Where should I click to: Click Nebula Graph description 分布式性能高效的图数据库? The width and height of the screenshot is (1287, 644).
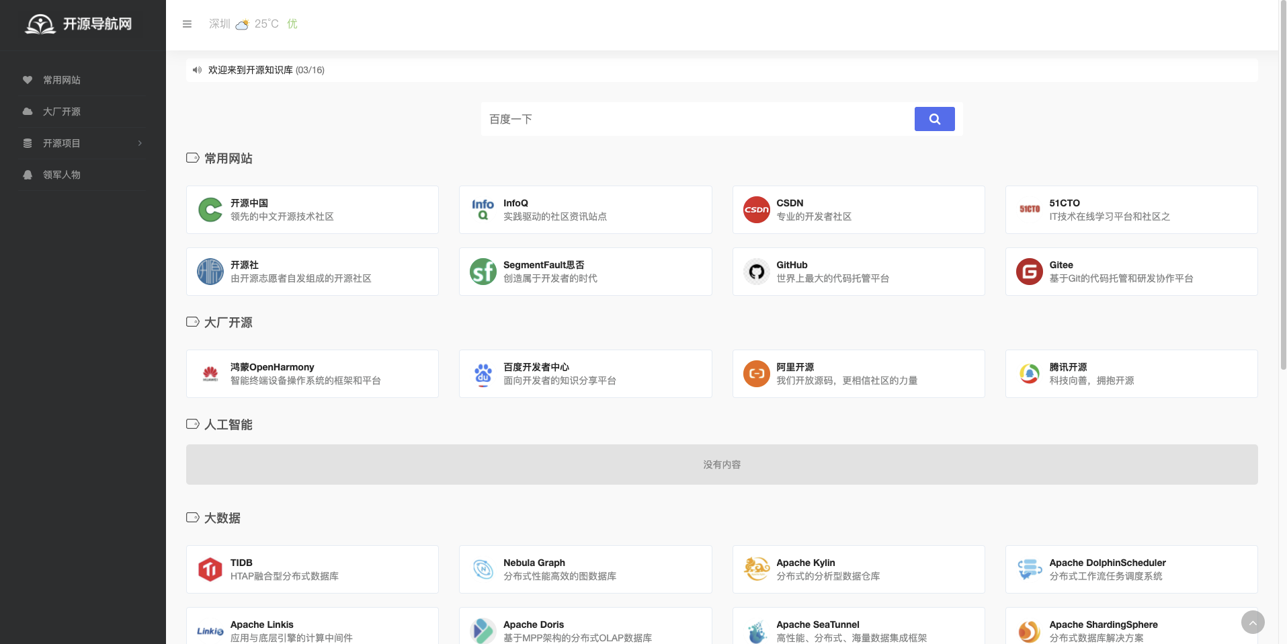coord(560,576)
